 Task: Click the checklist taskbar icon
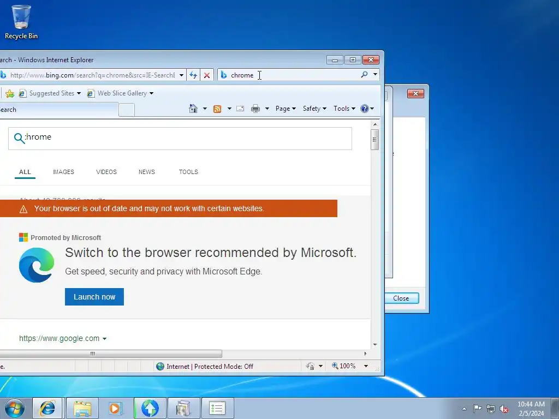[x=217, y=408]
